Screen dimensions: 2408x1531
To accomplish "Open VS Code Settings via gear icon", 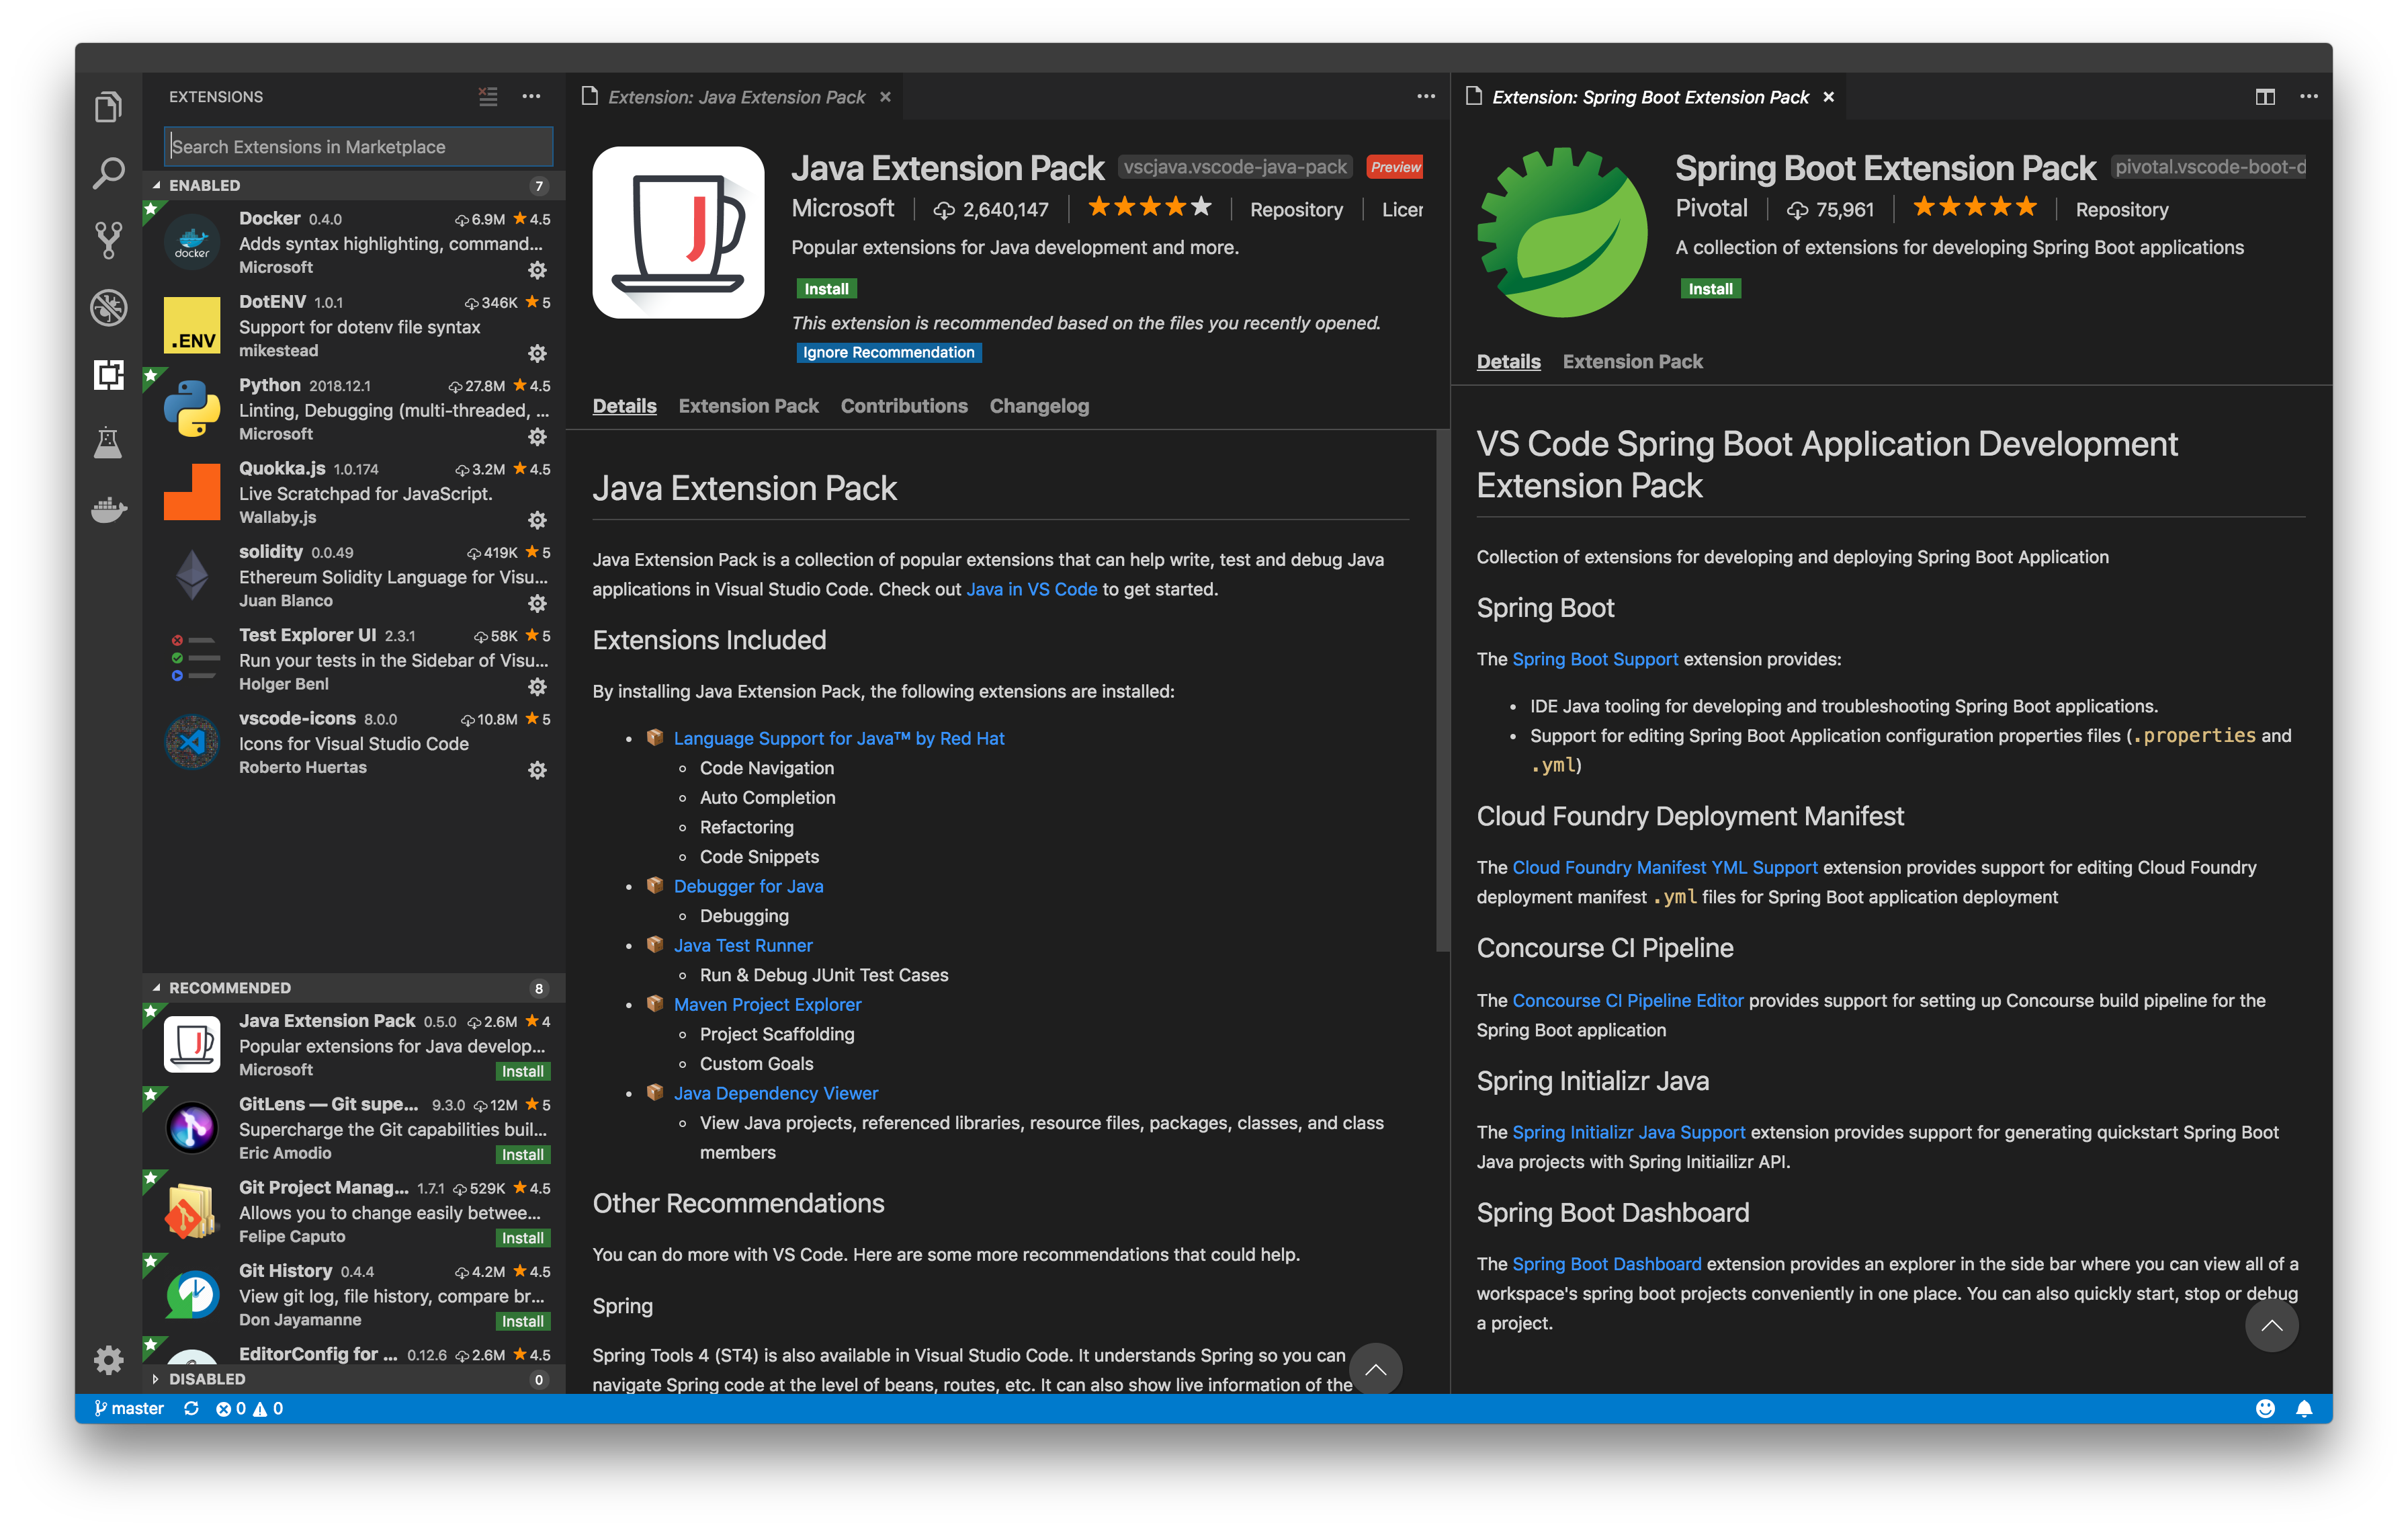I will click(108, 1360).
